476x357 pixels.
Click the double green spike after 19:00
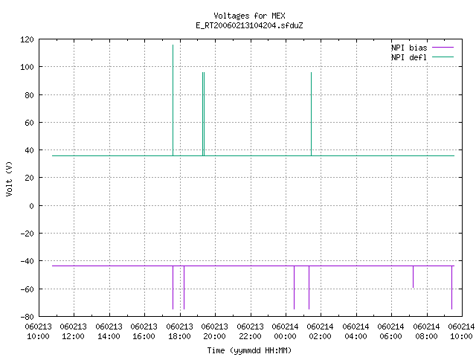pyautogui.click(x=203, y=114)
